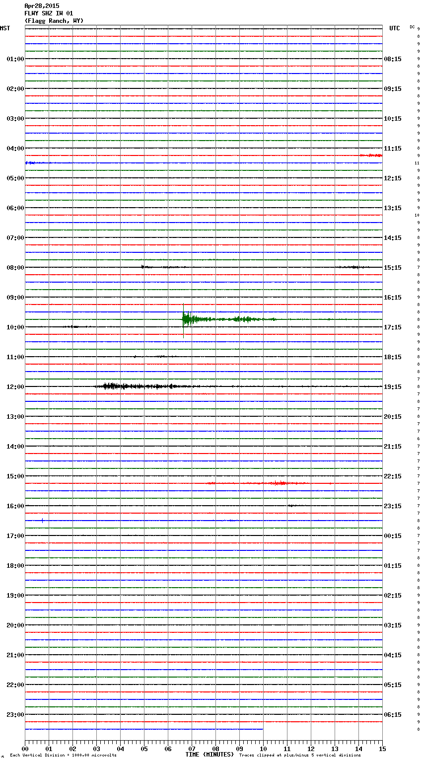
Task: Click the '23:00' MST time label
Action: coord(15,715)
